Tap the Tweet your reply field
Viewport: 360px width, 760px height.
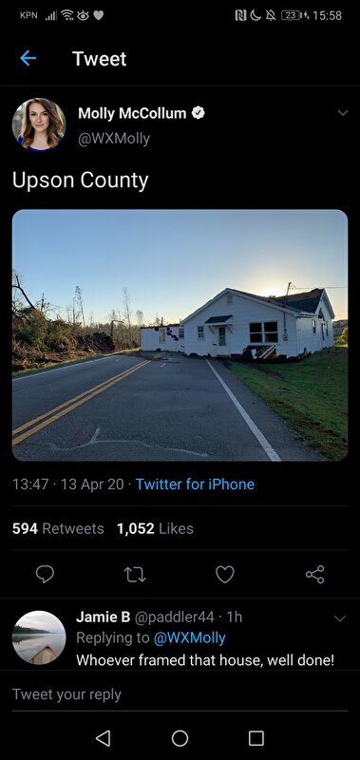[180, 694]
